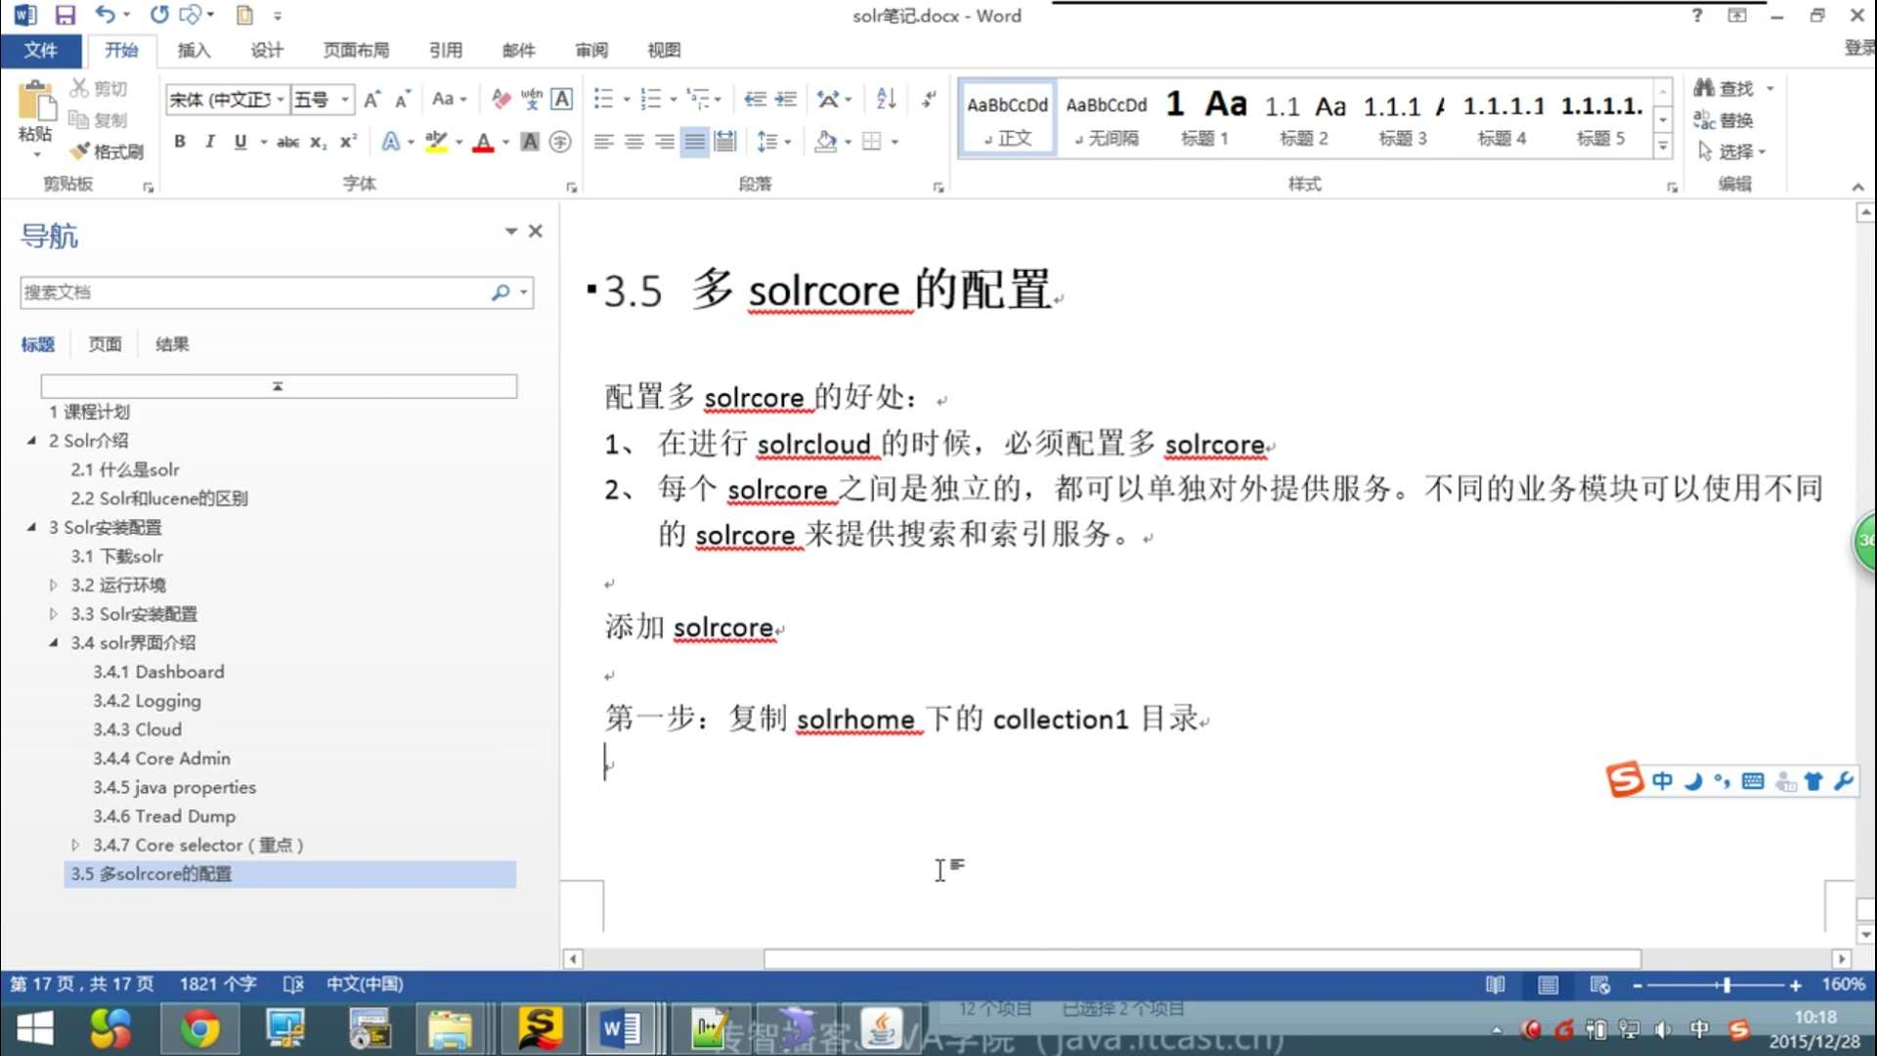The image size is (1877, 1056).
Task: Click the Subscript x₂ icon
Action: (x=318, y=142)
